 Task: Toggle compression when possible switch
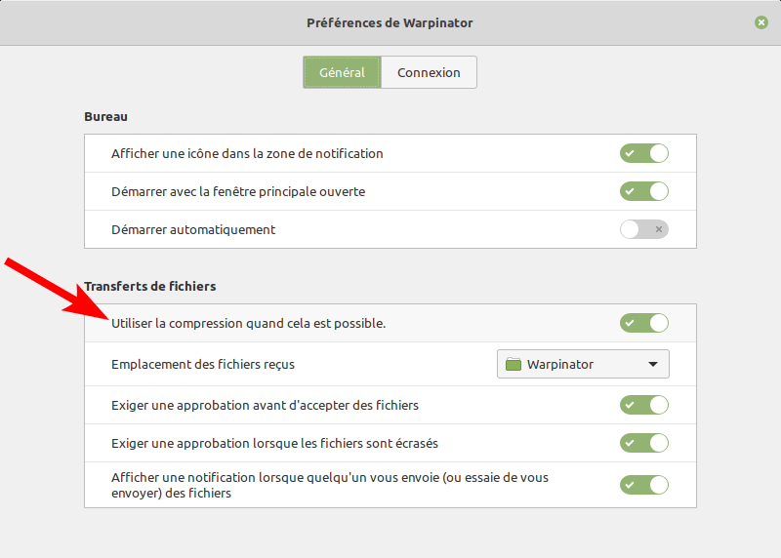[644, 323]
